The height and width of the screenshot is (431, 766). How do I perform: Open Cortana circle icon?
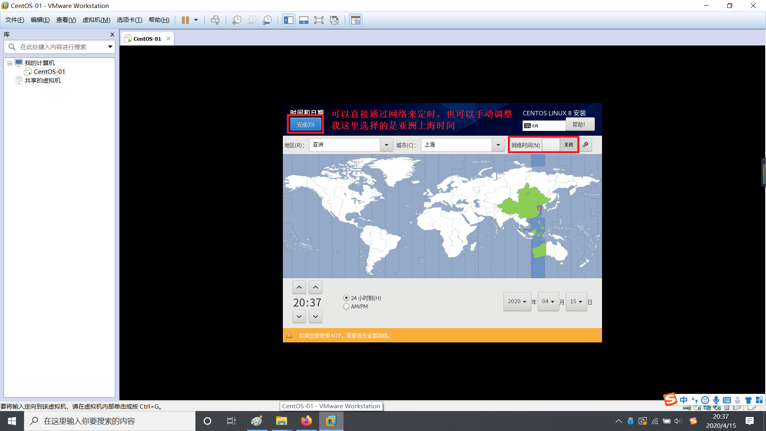(x=207, y=421)
